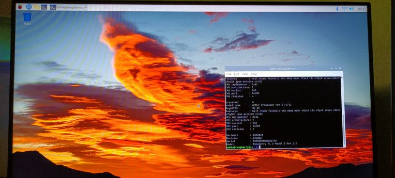The image size is (395, 178).
Task: Click the 'Raspberry Pi 3 Model B Rev 1.2' text
Action: tap(274, 144)
